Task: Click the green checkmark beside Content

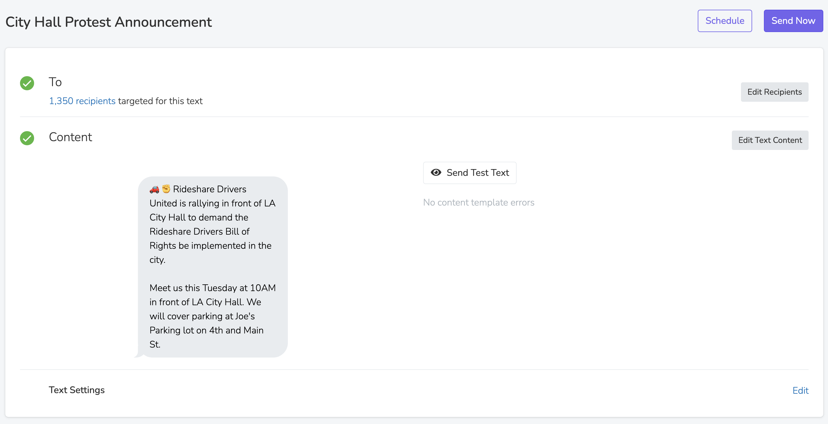Action: [27, 138]
